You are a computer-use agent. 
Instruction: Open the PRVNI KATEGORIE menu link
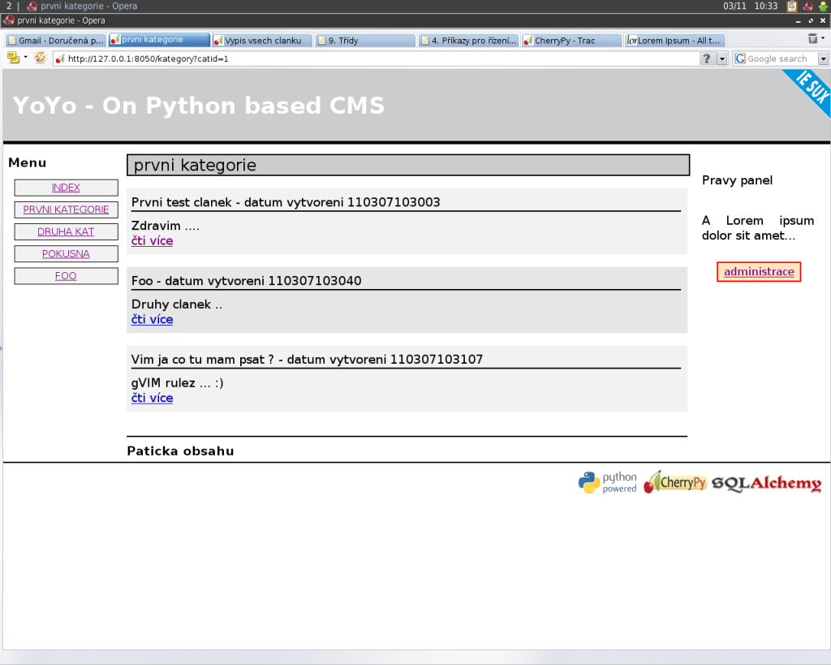click(66, 209)
